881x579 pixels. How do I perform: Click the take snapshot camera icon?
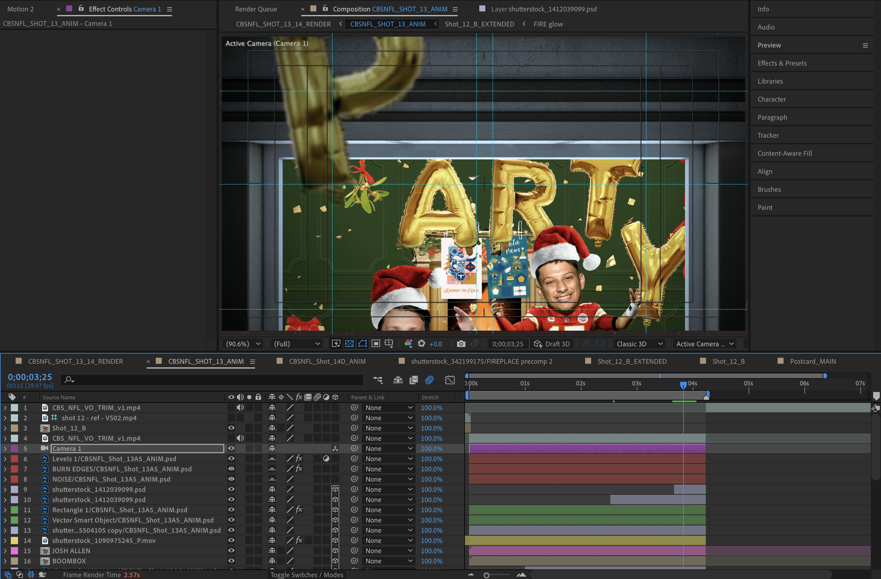point(460,344)
